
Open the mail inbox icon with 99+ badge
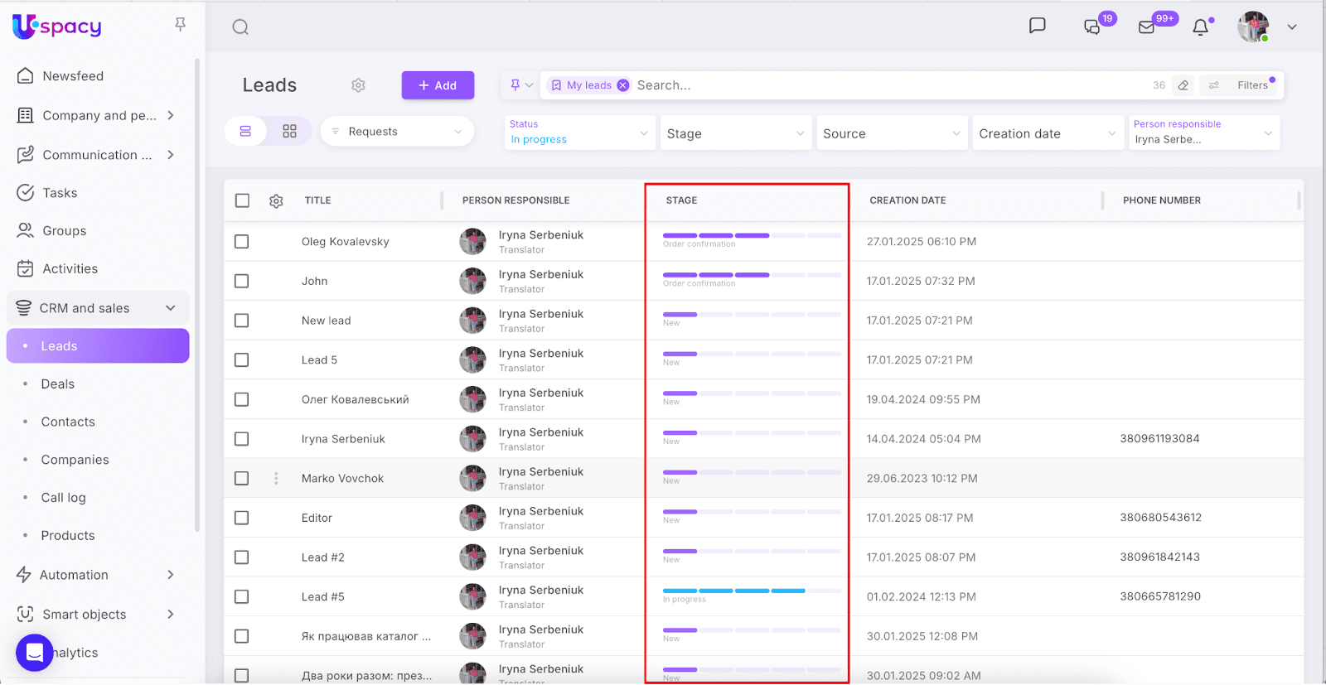1147,27
